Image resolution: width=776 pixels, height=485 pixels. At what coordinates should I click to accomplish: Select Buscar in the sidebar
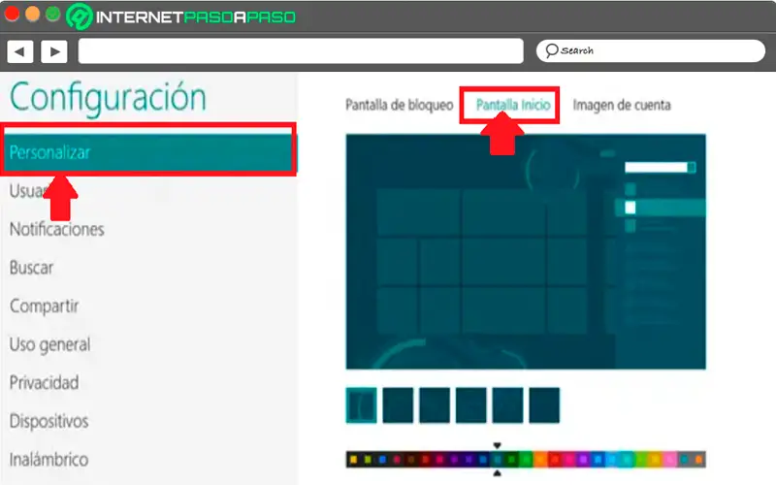[x=31, y=268]
